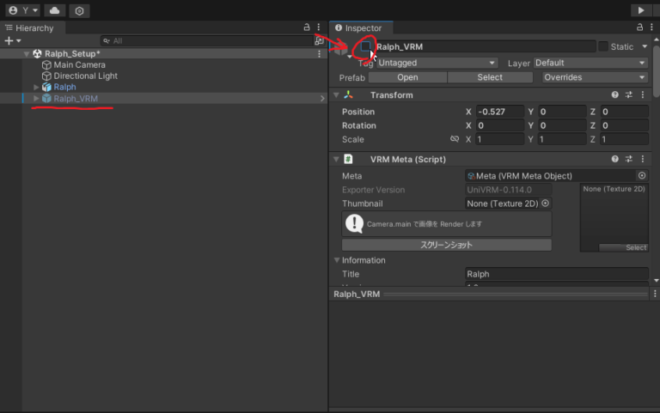Image resolution: width=660 pixels, height=413 pixels.
Task: Click the prefab Open button
Action: [x=407, y=77]
